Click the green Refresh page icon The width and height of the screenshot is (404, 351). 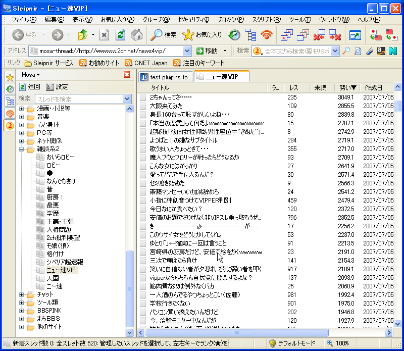120,35
